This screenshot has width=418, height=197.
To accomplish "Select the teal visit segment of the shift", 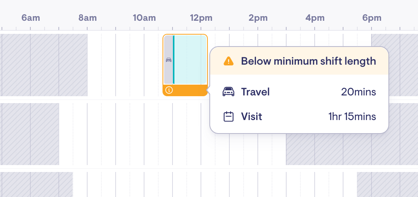I will pos(191,60).
